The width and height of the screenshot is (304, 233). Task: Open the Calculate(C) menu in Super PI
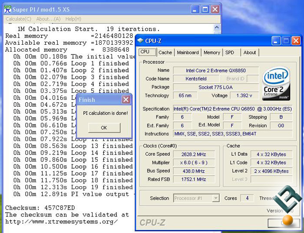point(18,19)
